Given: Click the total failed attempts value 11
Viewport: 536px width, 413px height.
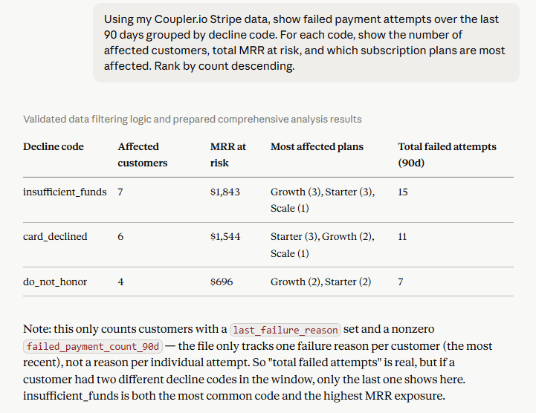Looking at the screenshot, I should (x=402, y=237).
